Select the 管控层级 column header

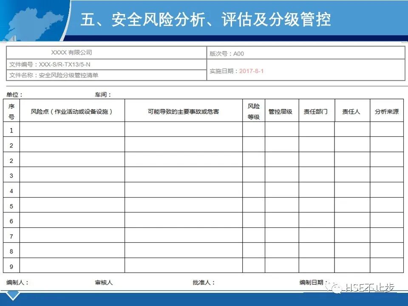[282, 110]
